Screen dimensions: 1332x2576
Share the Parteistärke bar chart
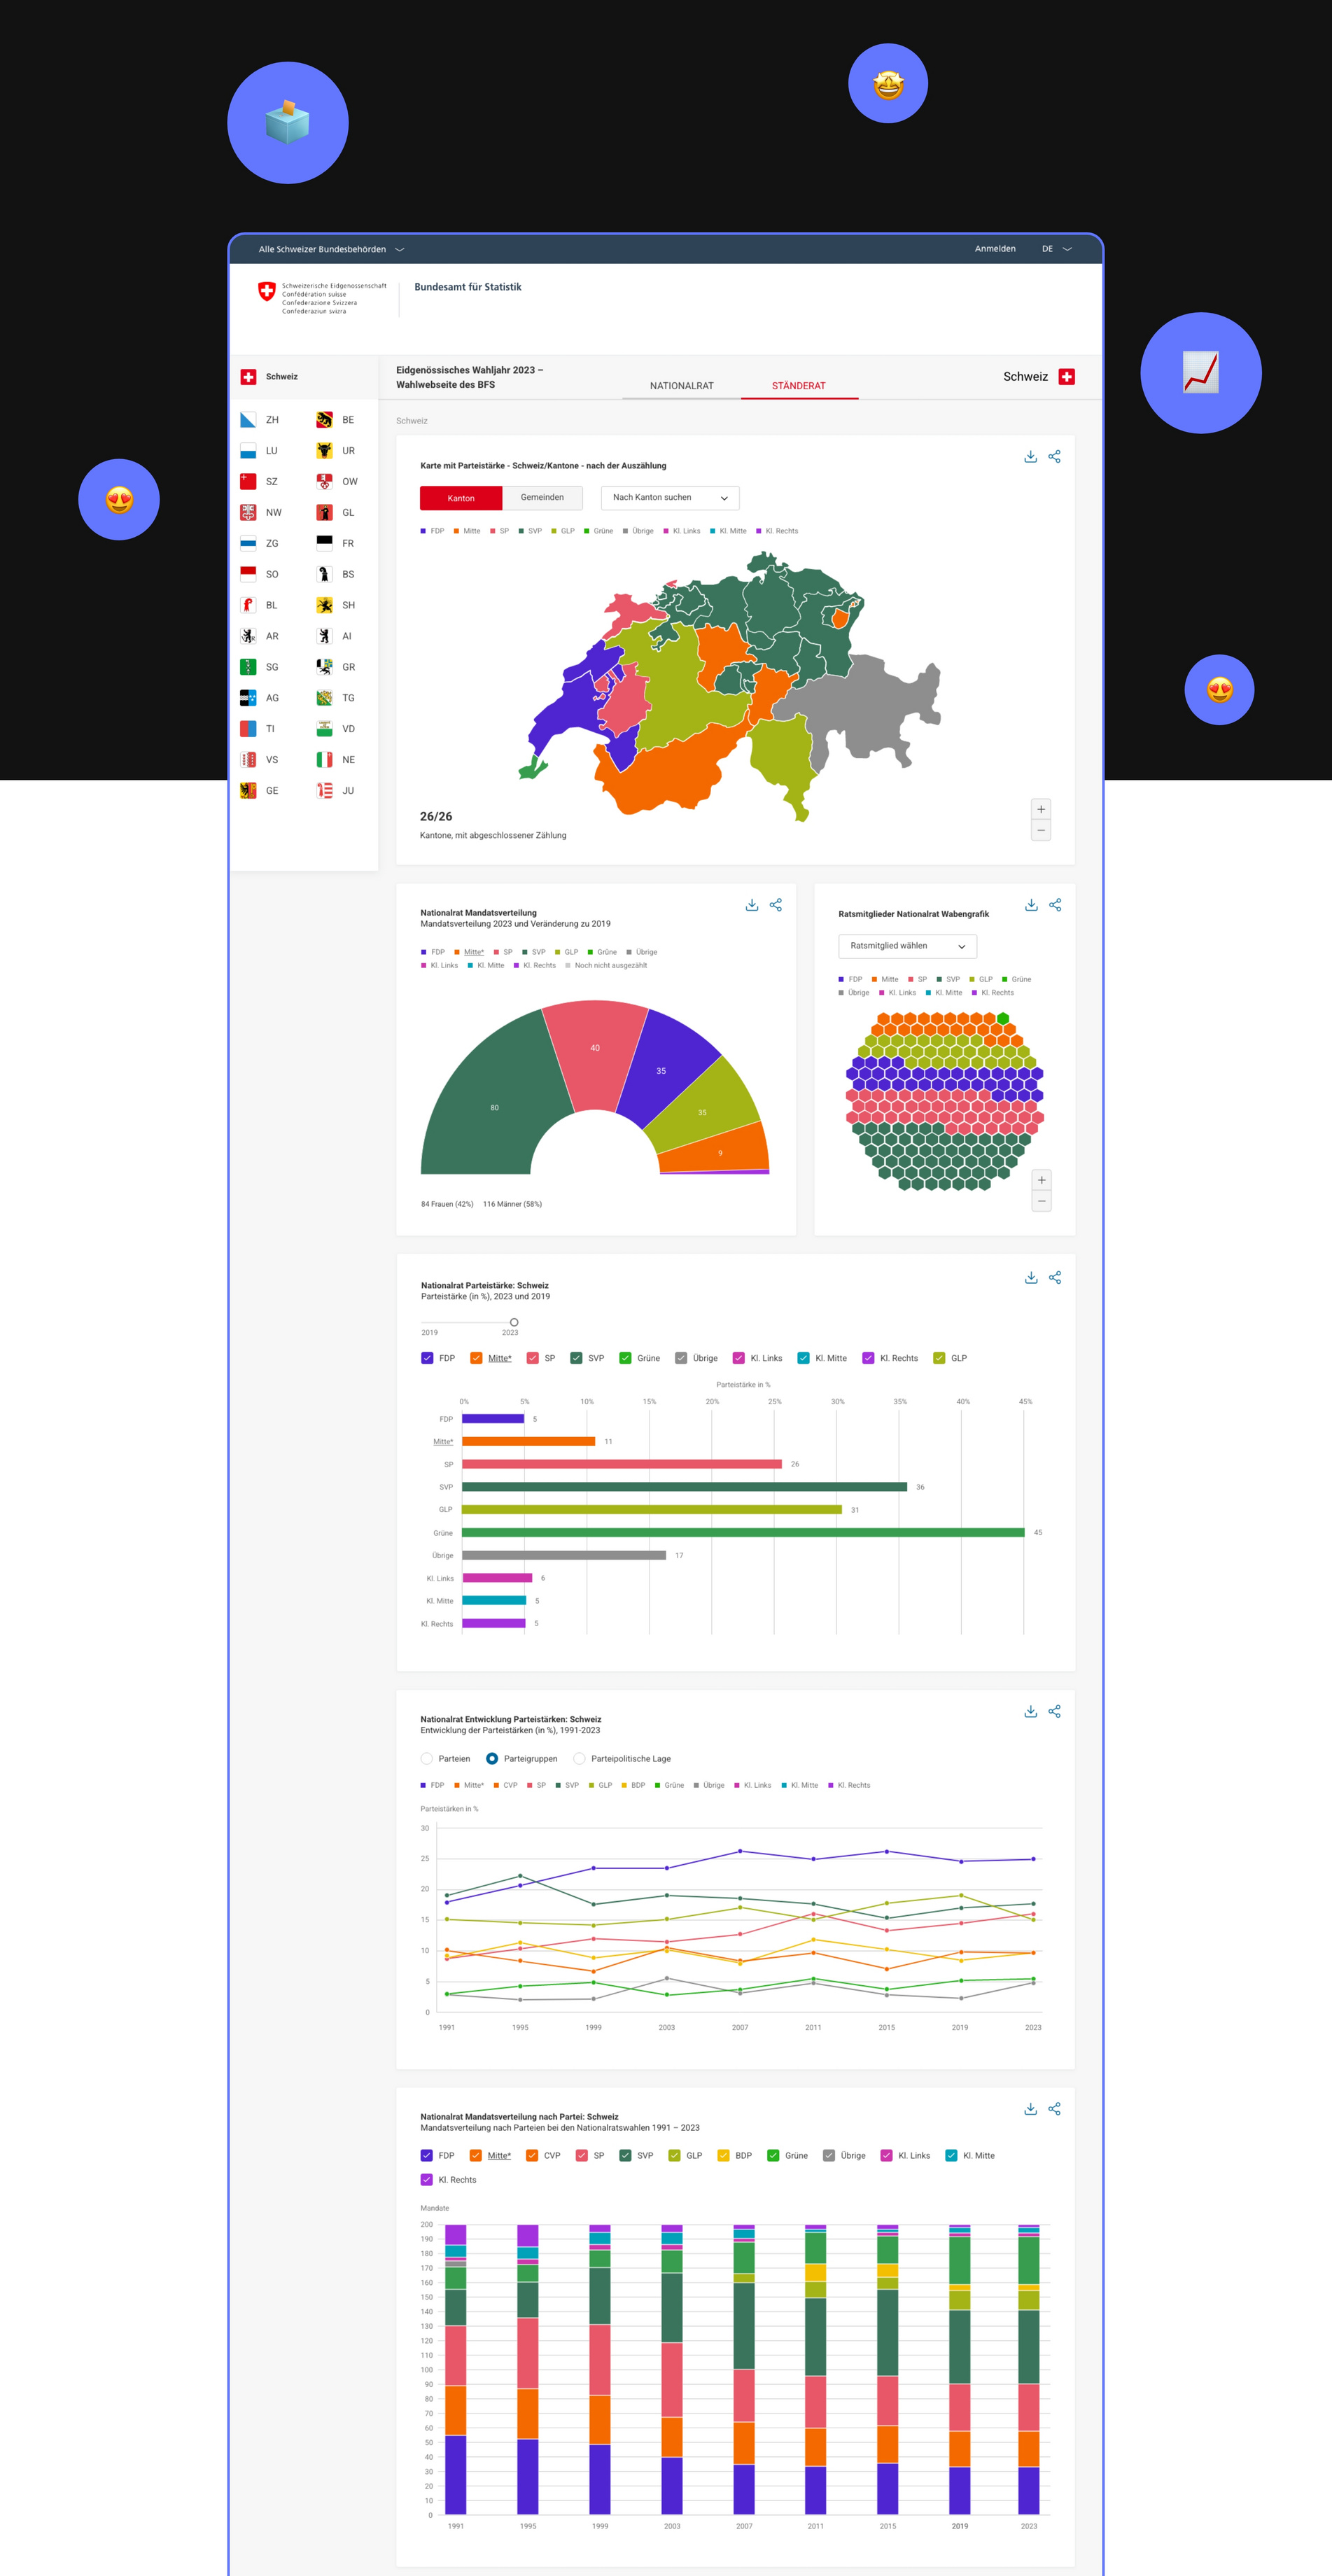pyautogui.click(x=1054, y=1278)
